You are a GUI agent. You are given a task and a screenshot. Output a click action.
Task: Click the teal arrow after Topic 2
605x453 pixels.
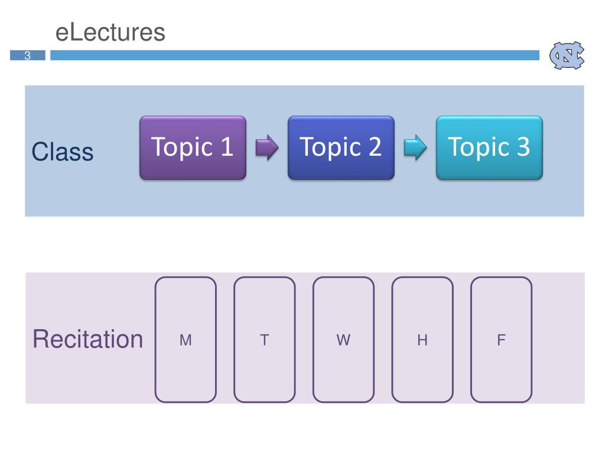tap(415, 147)
